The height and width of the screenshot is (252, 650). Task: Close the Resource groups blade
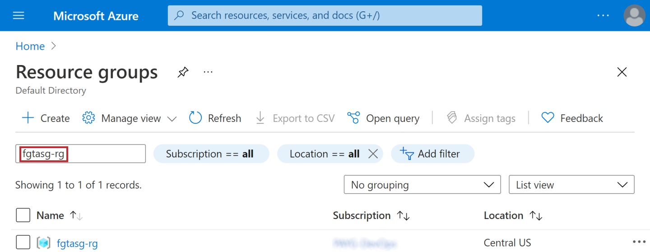pos(622,72)
